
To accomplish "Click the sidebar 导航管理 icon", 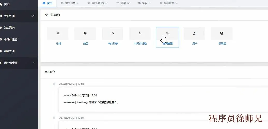I will [1, 16].
